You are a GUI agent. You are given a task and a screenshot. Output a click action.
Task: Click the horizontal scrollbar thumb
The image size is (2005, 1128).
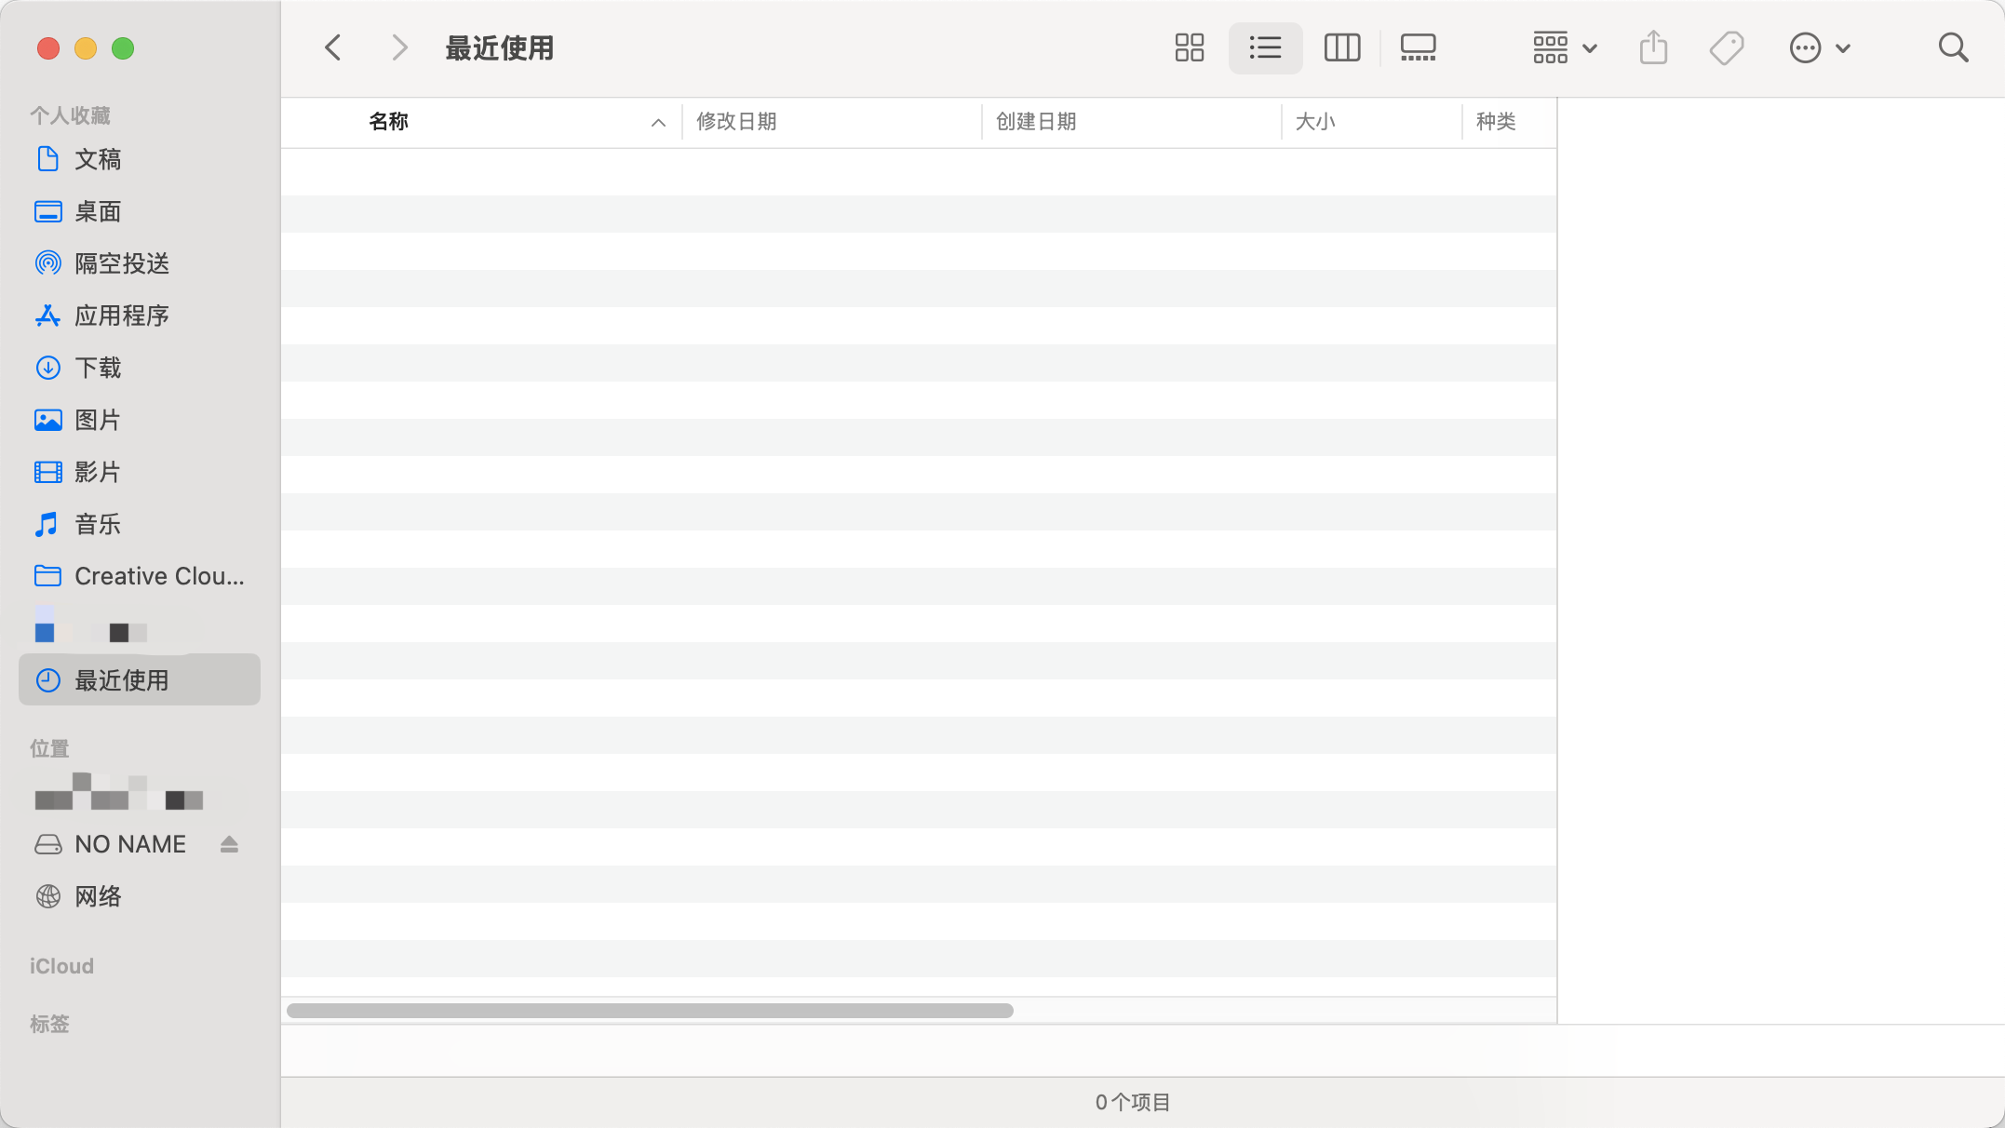[x=650, y=1011]
